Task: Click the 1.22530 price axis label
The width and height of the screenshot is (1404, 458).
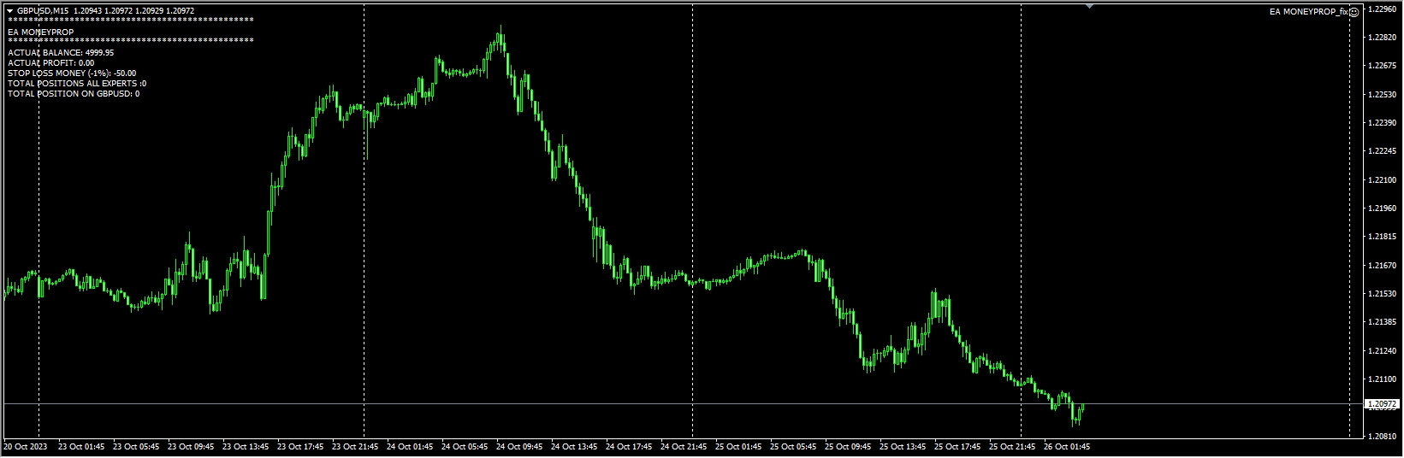Action: click(1383, 95)
